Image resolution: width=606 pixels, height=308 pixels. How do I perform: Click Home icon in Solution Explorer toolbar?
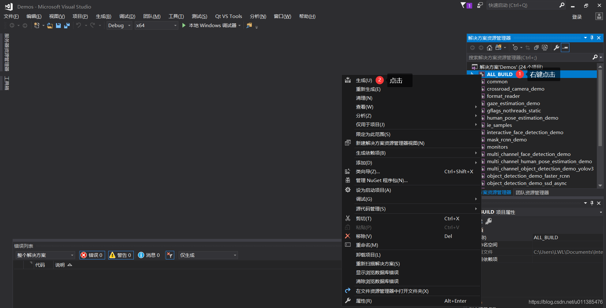(x=490, y=48)
